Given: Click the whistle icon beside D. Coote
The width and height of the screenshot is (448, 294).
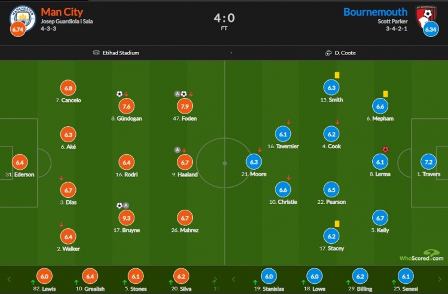Looking at the screenshot, I should [x=328, y=53].
